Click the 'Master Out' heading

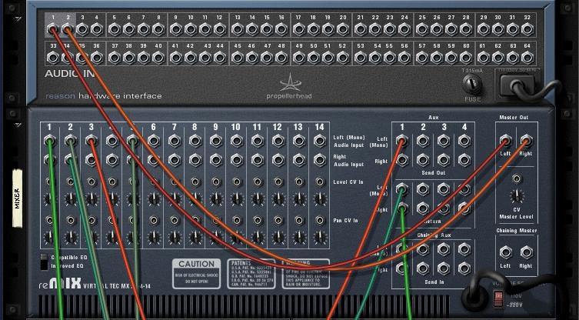point(514,118)
